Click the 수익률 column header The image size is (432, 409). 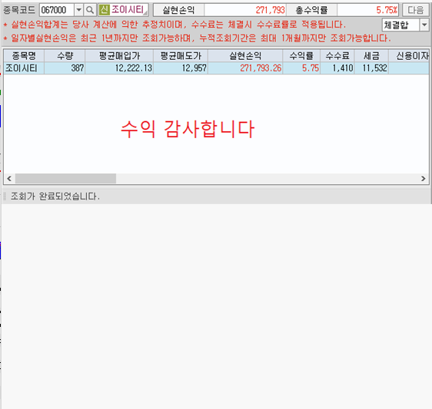point(301,56)
